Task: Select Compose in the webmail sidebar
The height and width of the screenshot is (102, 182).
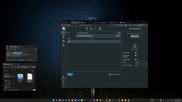Action: (63, 33)
